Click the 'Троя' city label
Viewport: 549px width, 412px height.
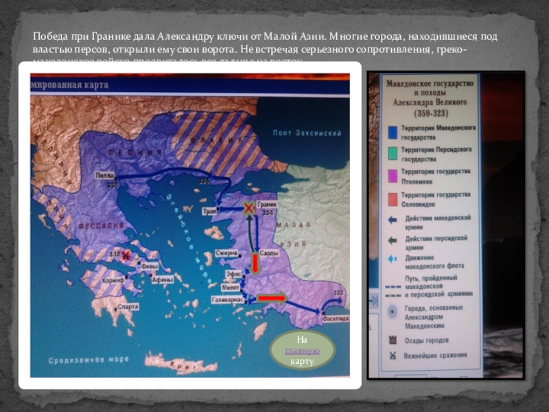tap(209, 211)
